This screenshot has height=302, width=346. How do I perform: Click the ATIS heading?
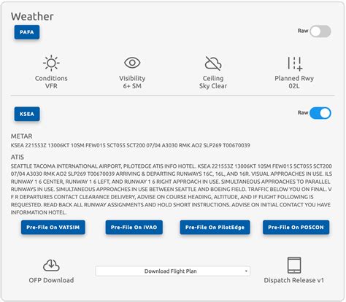click(x=18, y=157)
